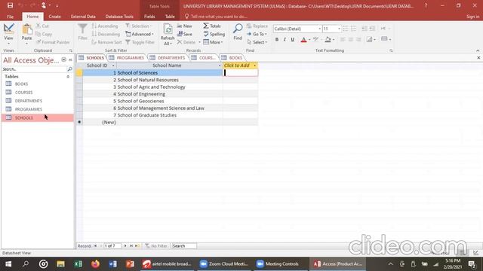The width and height of the screenshot is (483, 271).
Task: Open the View button in ribbon
Action: pos(8,32)
